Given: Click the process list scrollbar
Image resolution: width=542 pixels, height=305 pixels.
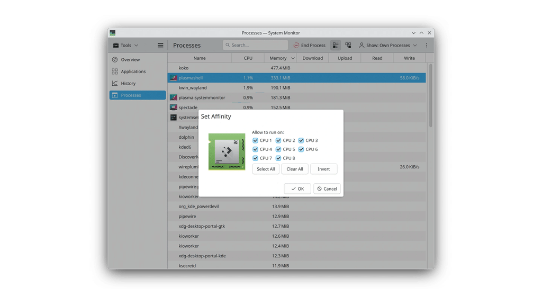Looking at the screenshot, I should tap(430, 95).
